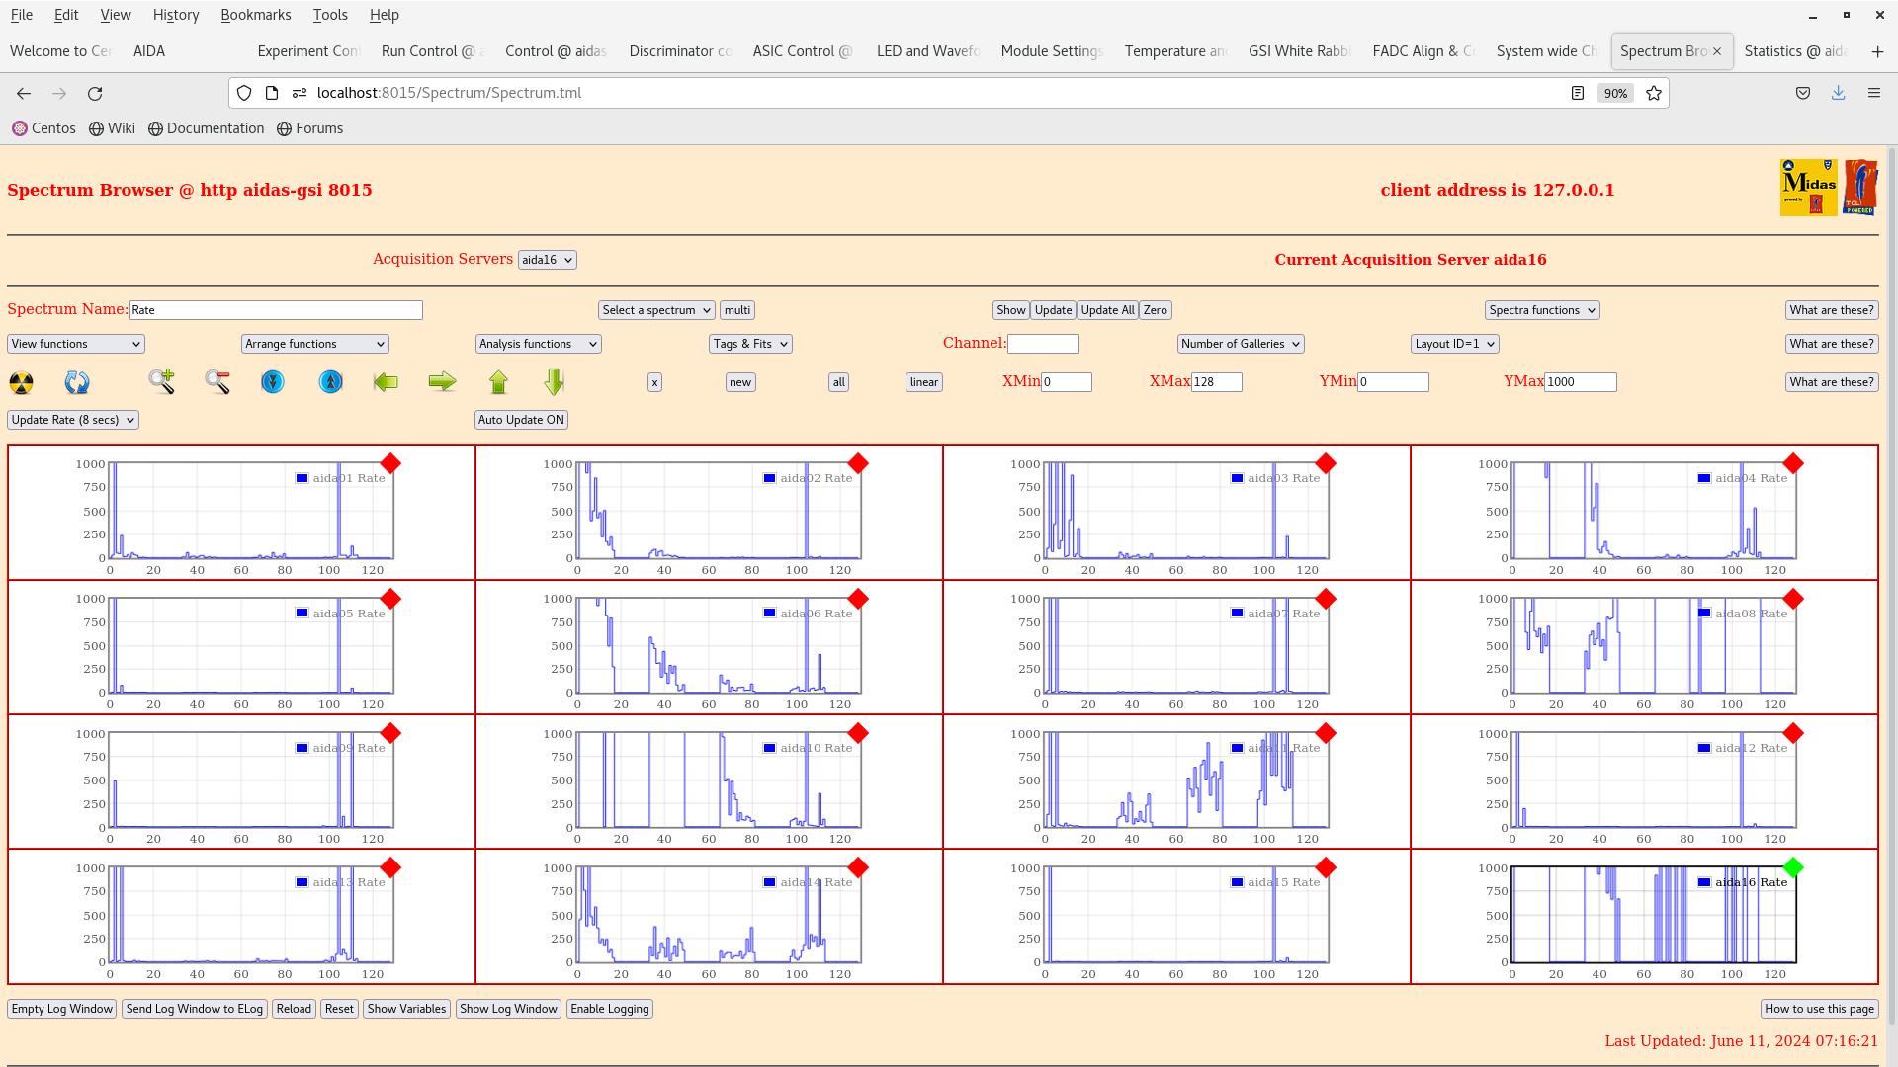This screenshot has width=1898, height=1067.
Task: Click the green diamond marker on the aida16 Rate plot
Action: click(x=1793, y=867)
